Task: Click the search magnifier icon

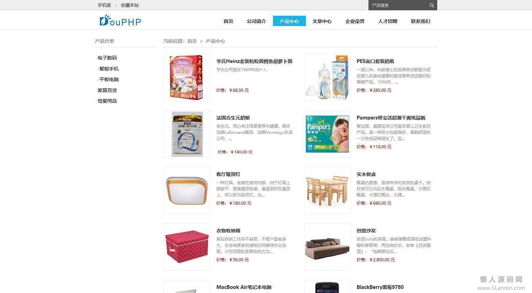Action: 432,5
